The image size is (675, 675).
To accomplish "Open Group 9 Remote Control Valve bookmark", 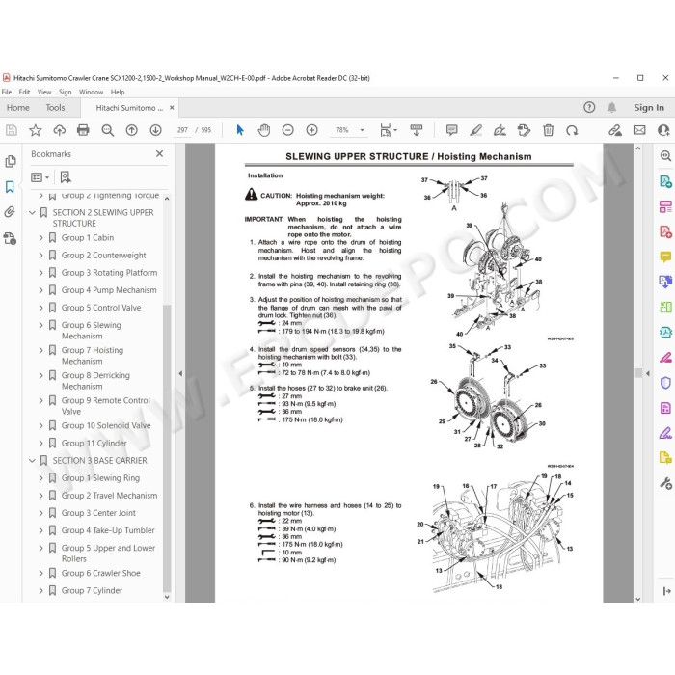I will coord(106,406).
